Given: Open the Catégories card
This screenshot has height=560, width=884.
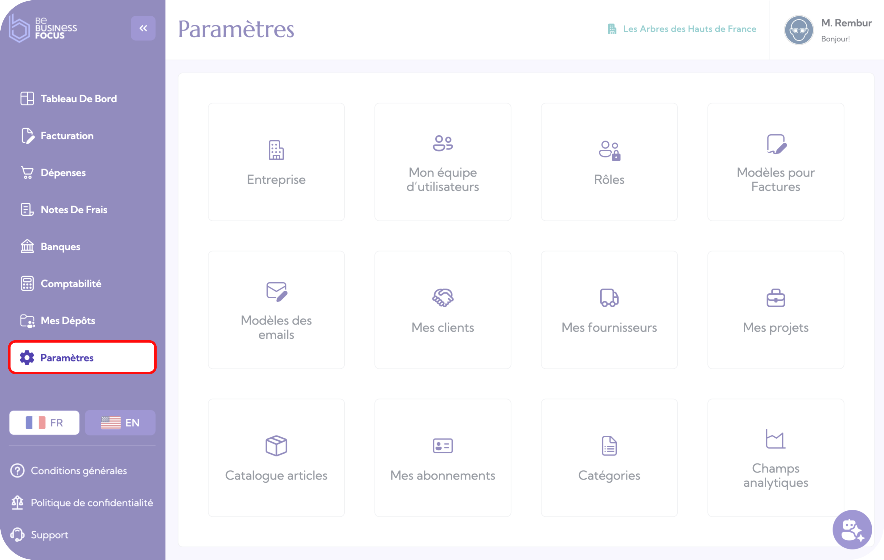Looking at the screenshot, I should click(609, 458).
